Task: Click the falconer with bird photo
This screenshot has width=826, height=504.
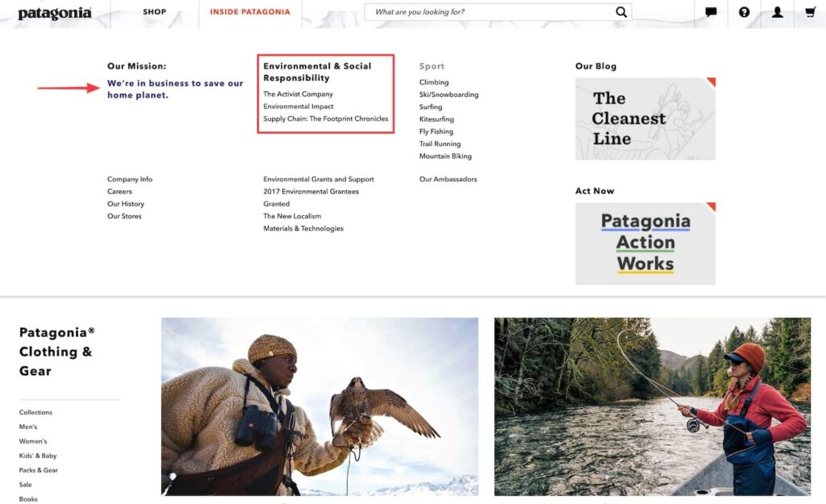Action: point(319,406)
